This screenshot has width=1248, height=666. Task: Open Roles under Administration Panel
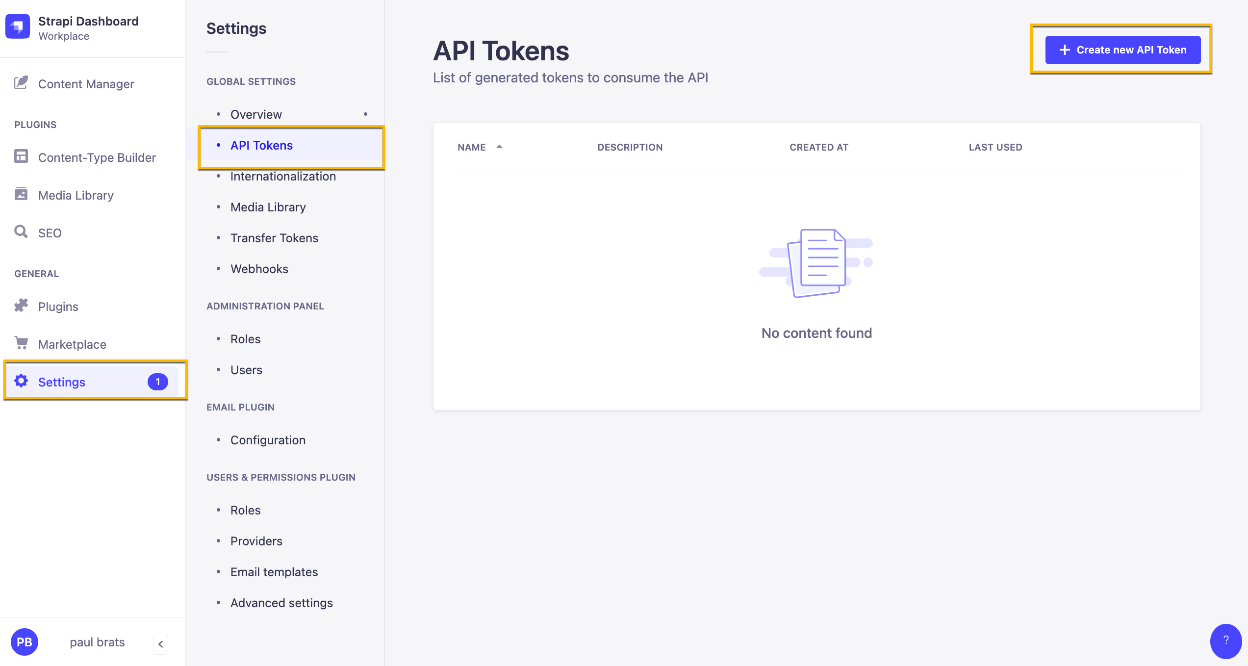click(x=245, y=339)
